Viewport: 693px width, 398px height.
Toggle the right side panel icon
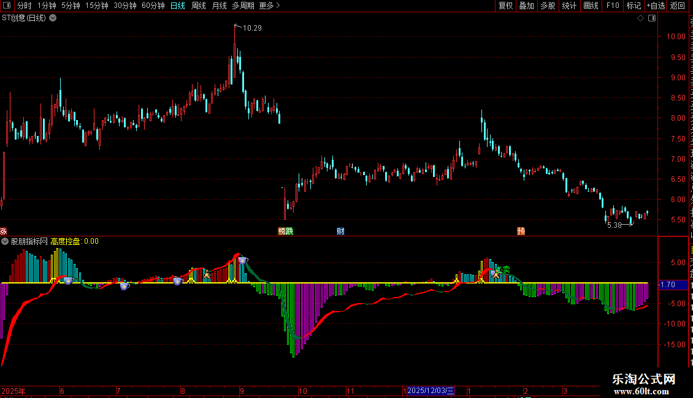[652, 18]
